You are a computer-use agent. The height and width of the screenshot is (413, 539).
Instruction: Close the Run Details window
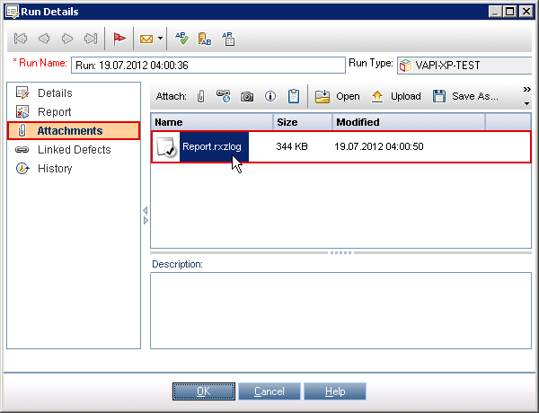coord(526,12)
